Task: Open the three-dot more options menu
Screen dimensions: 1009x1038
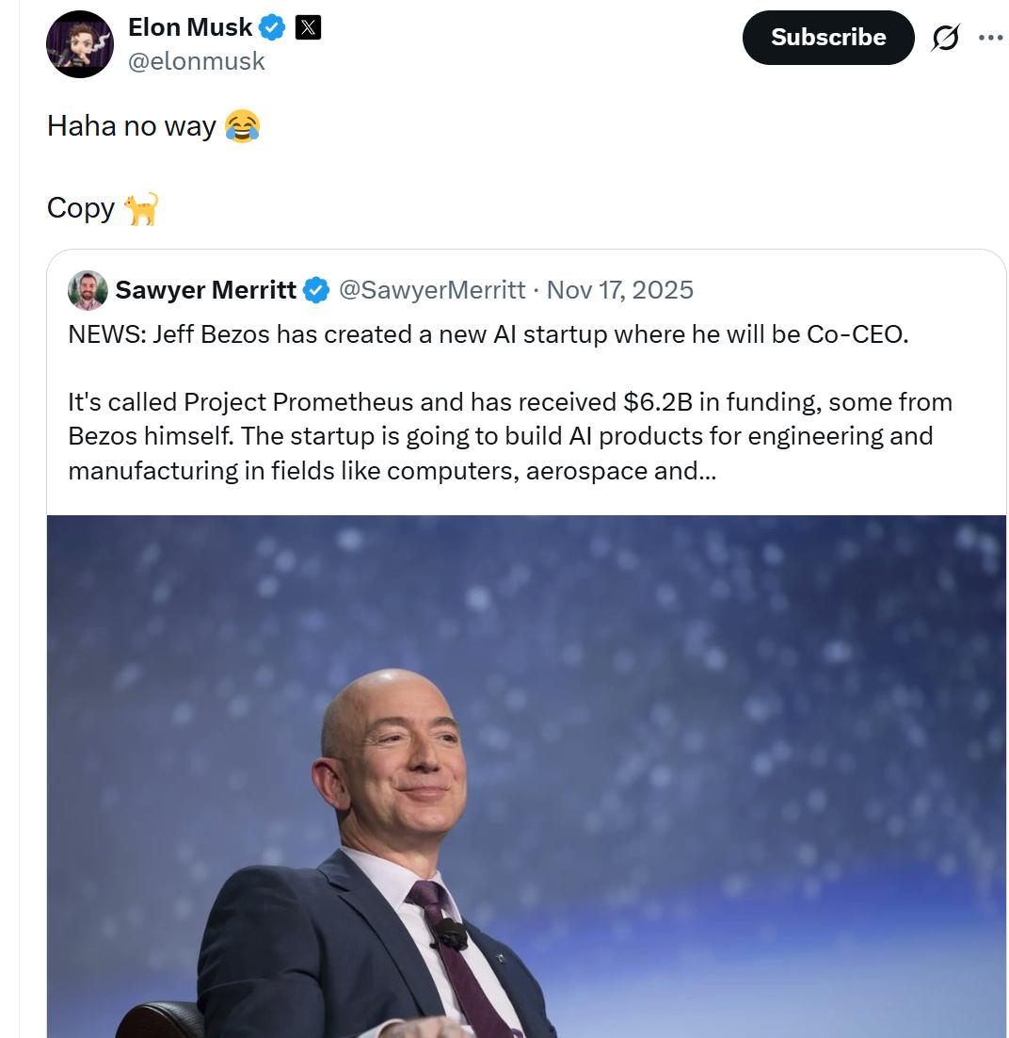Action: tap(990, 38)
